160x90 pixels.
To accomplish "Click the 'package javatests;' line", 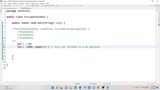I will [x=18, y=11].
